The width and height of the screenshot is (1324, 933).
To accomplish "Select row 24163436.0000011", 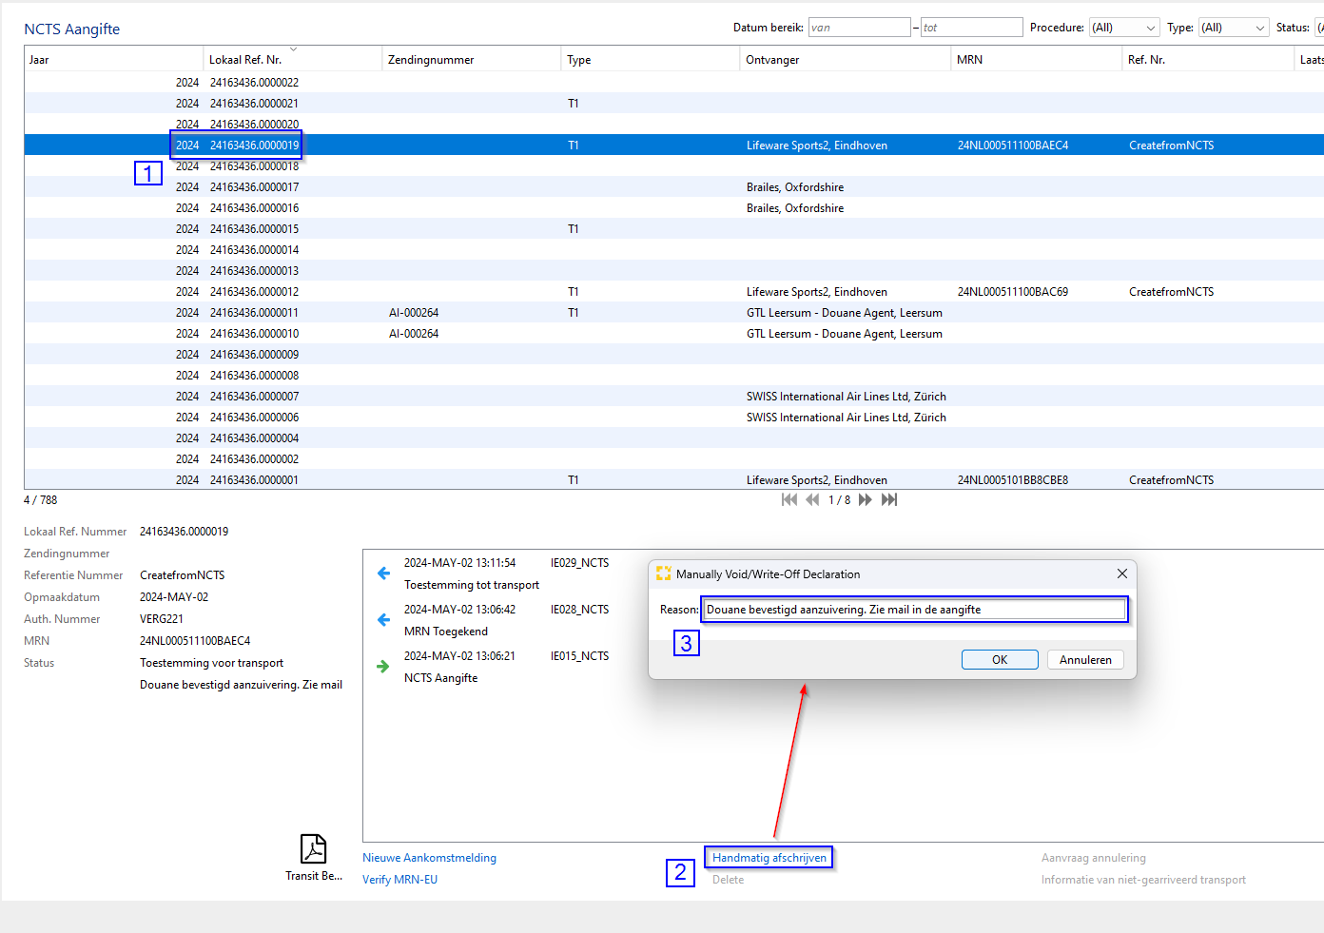I will [x=673, y=313].
